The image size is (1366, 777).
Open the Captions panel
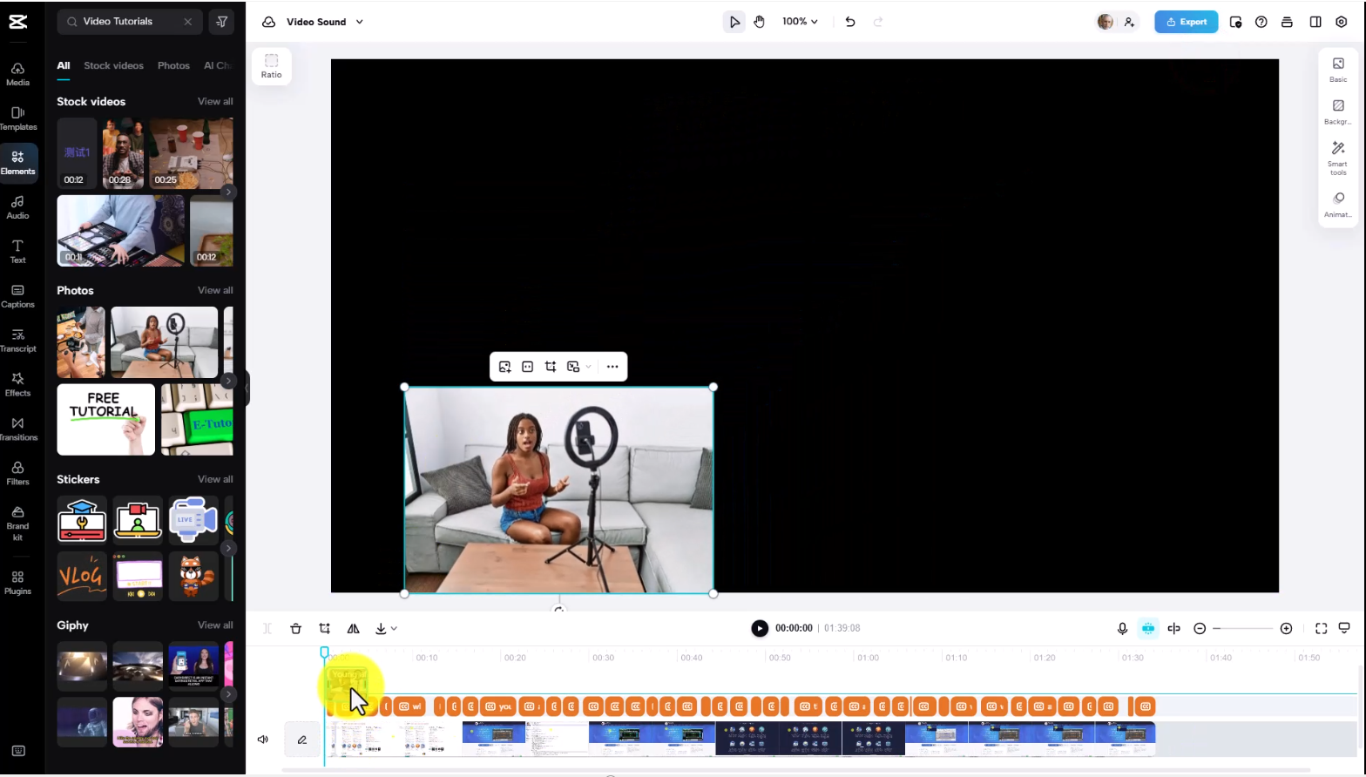(x=17, y=296)
